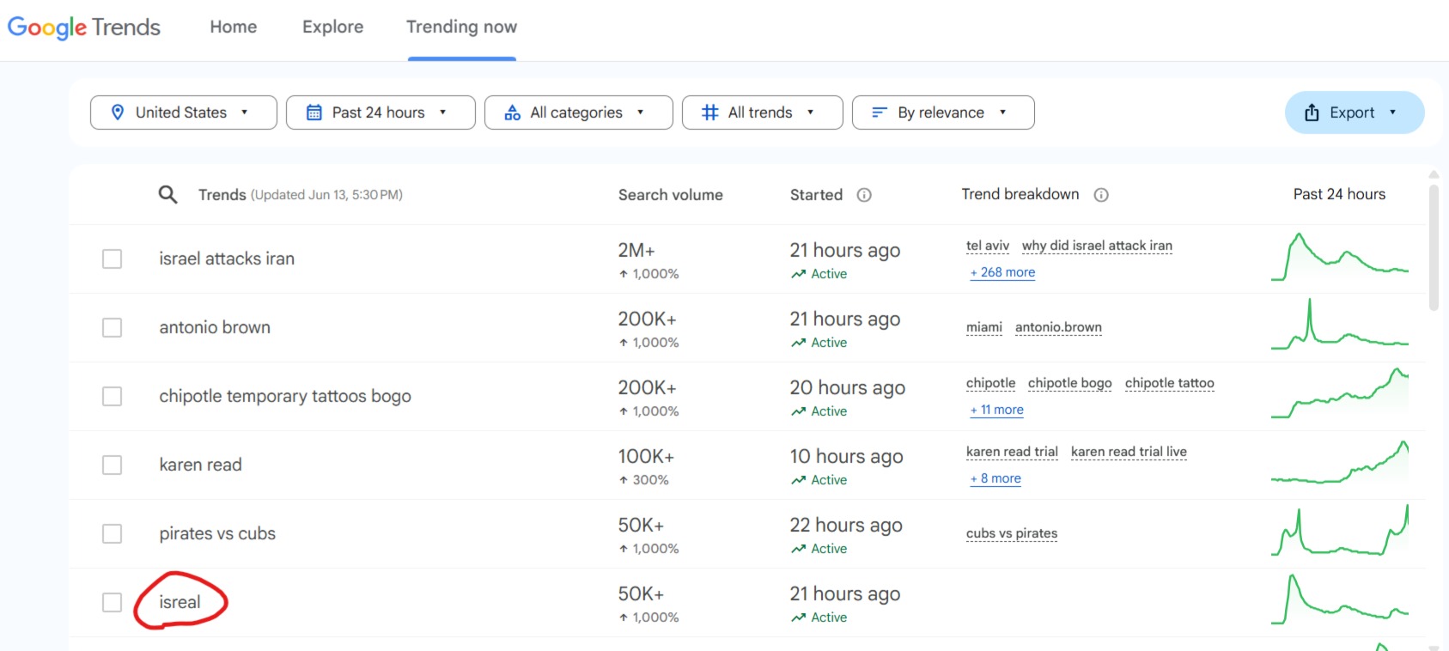Open the All trends dropdown
The image size is (1449, 651).
(x=763, y=113)
